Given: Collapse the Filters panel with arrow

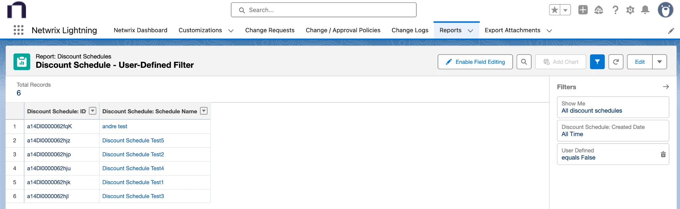Looking at the screenshot, I should point(666,87).
